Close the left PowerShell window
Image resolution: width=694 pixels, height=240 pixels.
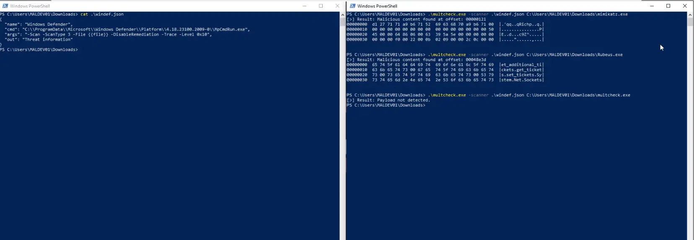click(337, 6)
